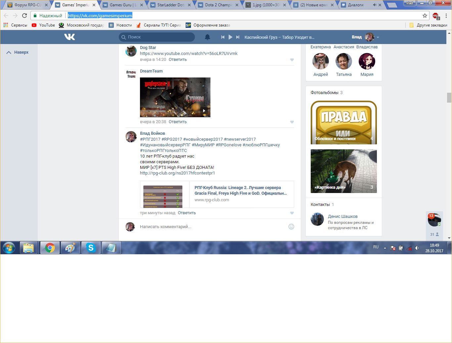Screen dimensions: 452x343
Task: Open Skype from the taskbar
Action: coord(91,248)
